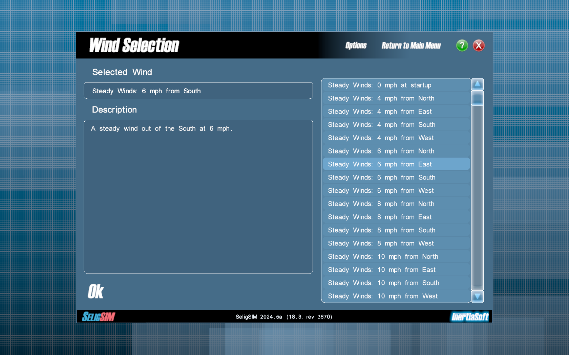The image size is (569, 355).
Task: Click the Selected Wind field
Action: click(198, 91)
